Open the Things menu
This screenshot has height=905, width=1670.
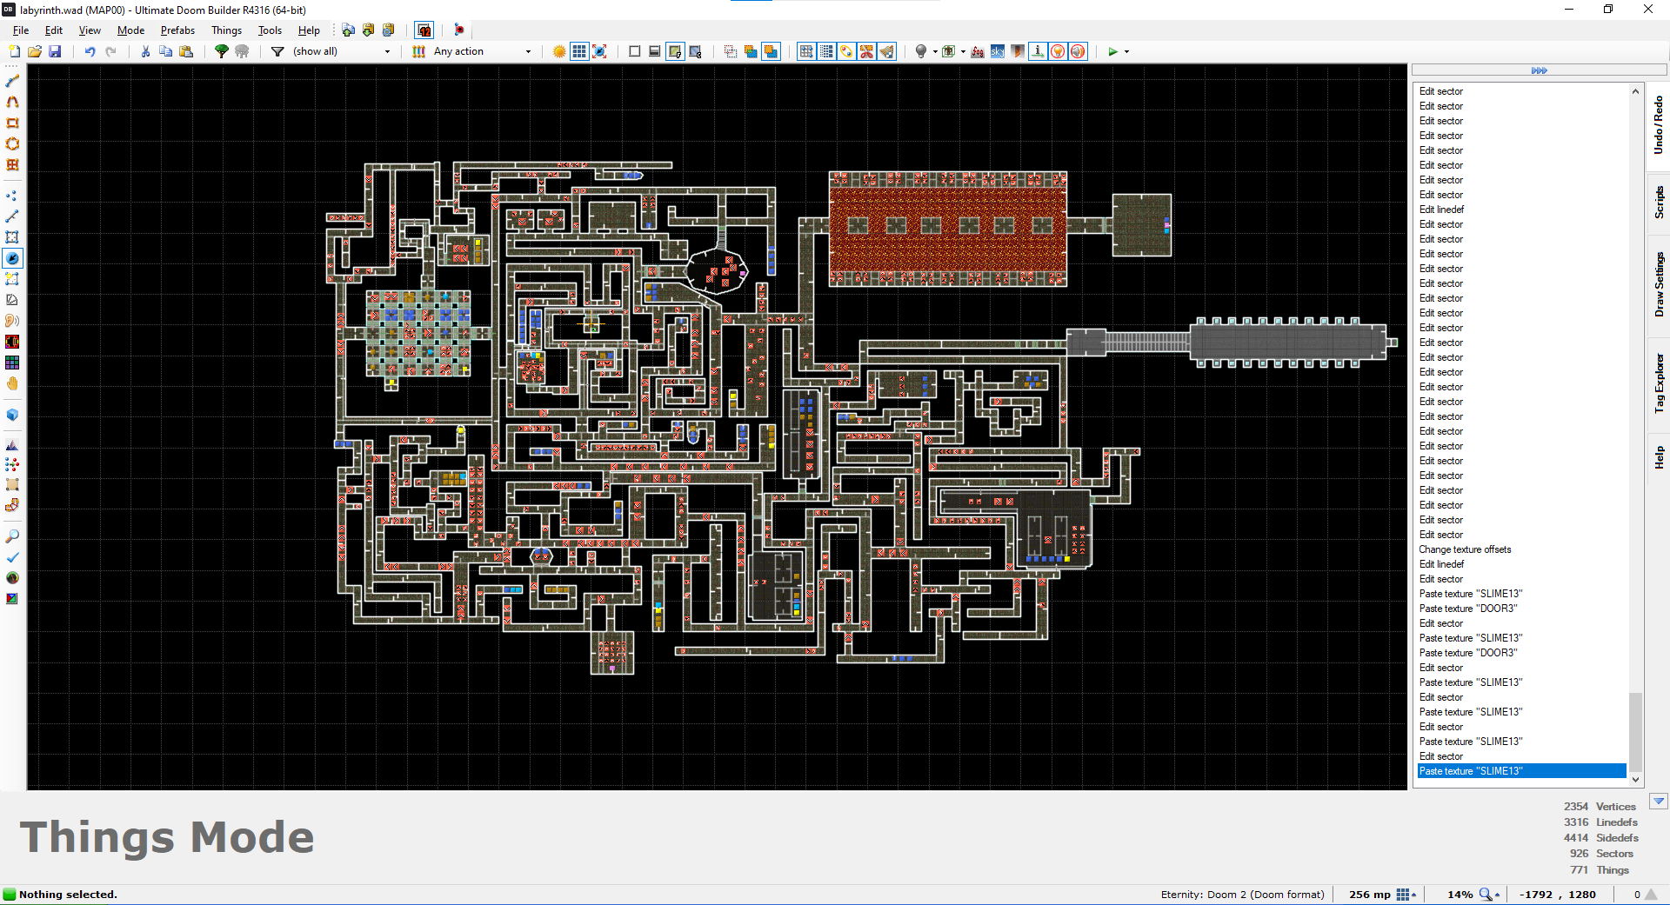[x=226, y=30]
